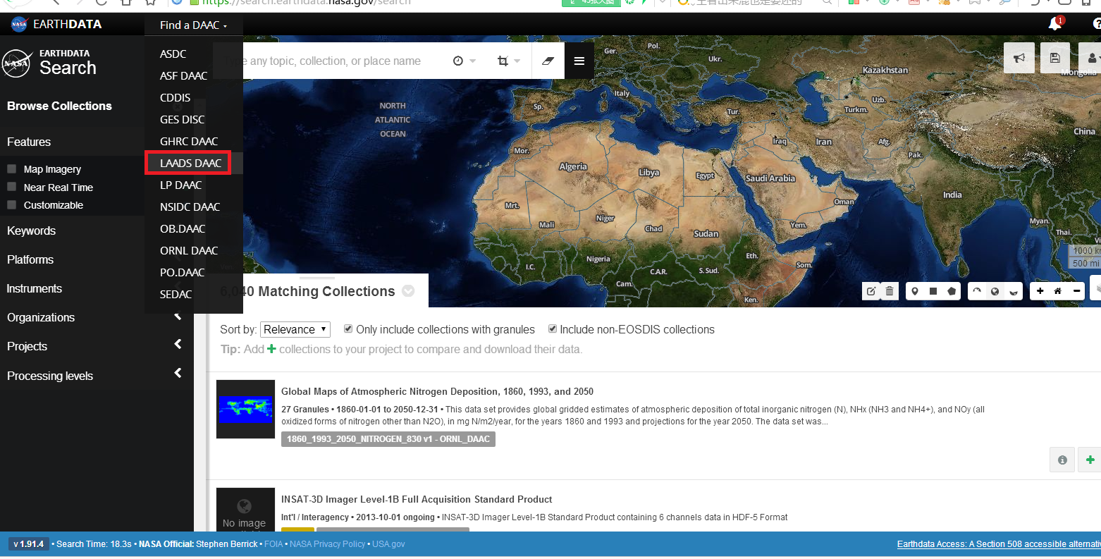Toggle Include non-EOSDIS collections
The height and width of the screenshot is (559, 1101).
tap(553, 329)
